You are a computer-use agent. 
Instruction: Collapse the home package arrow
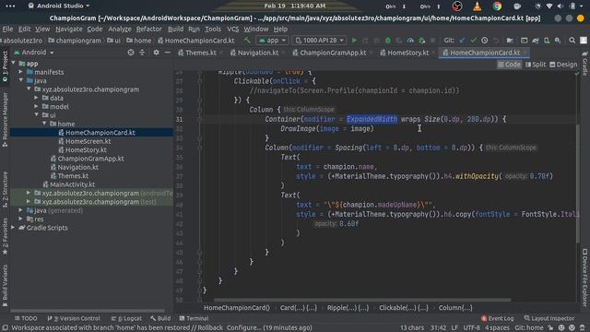[44, 124]
